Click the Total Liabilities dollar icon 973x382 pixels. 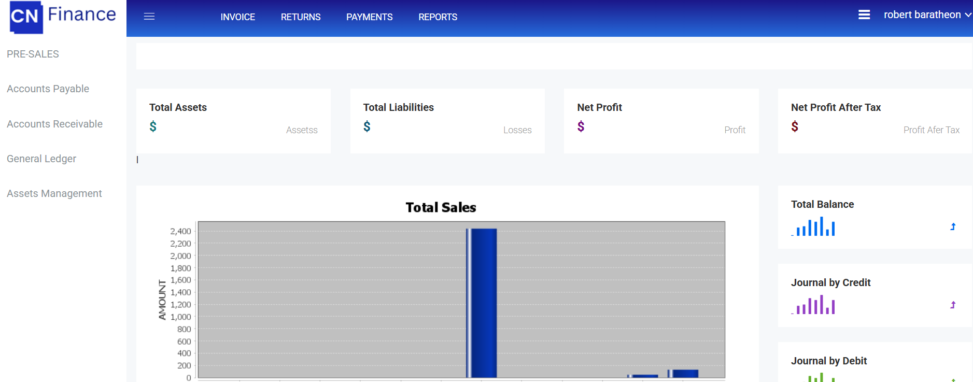pos(367,126)
